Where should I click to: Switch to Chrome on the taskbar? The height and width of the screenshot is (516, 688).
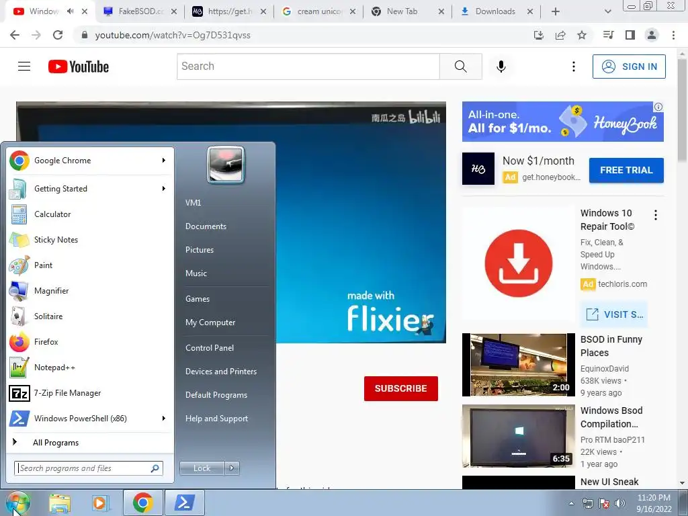point(142,503)
